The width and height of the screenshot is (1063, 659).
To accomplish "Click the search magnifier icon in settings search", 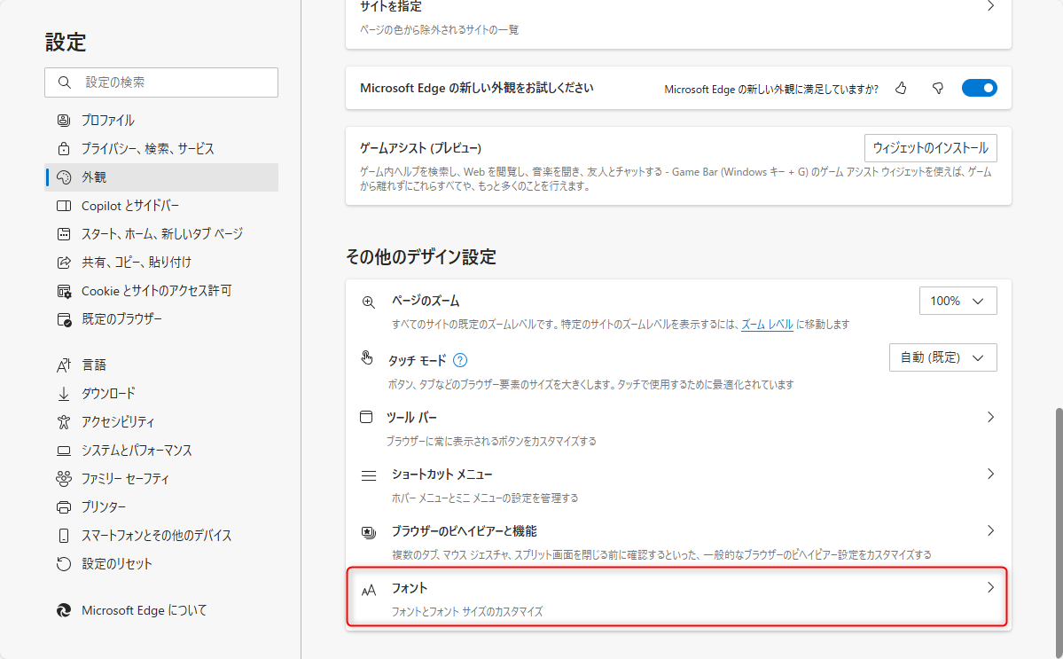I will tap(65, 82).
